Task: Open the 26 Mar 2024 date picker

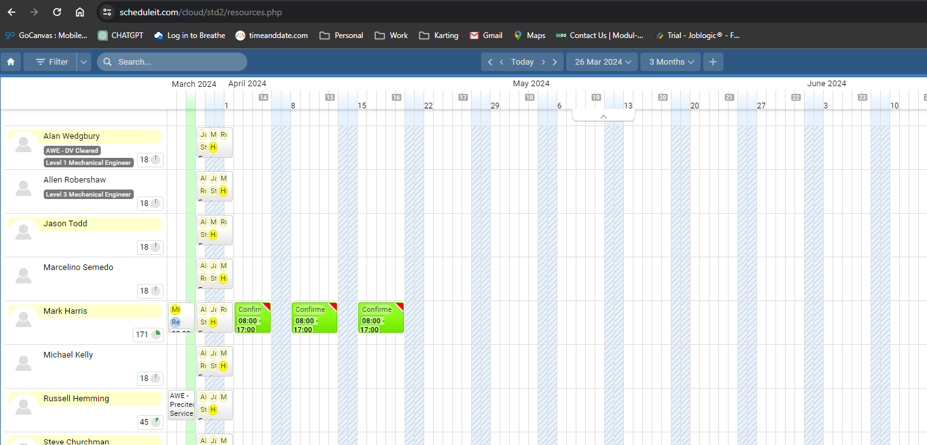Action: click(x=602, y=62)
